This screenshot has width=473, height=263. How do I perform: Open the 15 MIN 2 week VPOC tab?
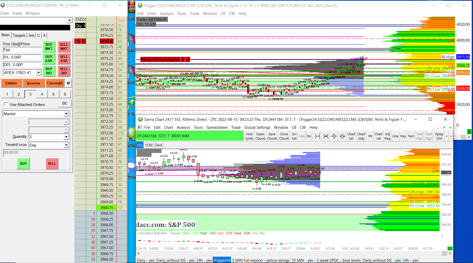pos(326,260)
